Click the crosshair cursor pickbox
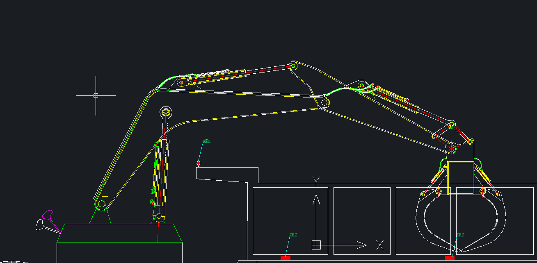Screen dimensions: 537x263 pyautogui.click(x=96, y=95)
